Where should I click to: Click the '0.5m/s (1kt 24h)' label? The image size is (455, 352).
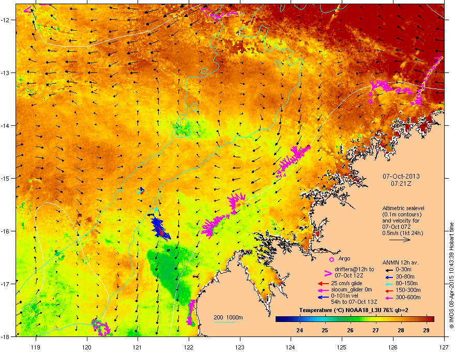pos(402,233)
